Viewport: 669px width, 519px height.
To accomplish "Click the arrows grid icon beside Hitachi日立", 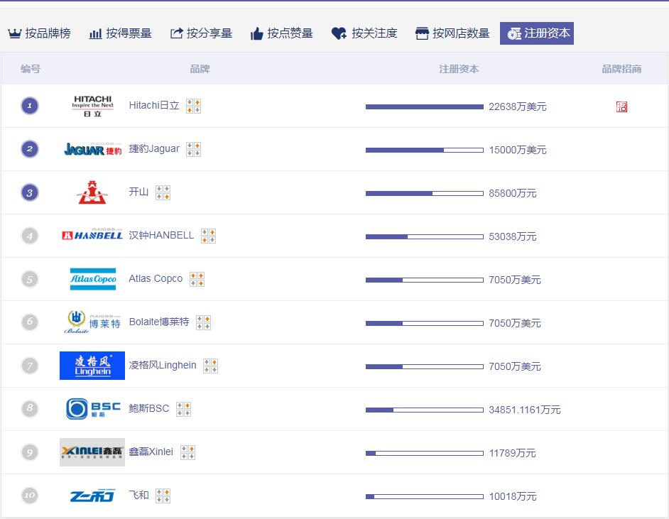I will pos(194,106).
